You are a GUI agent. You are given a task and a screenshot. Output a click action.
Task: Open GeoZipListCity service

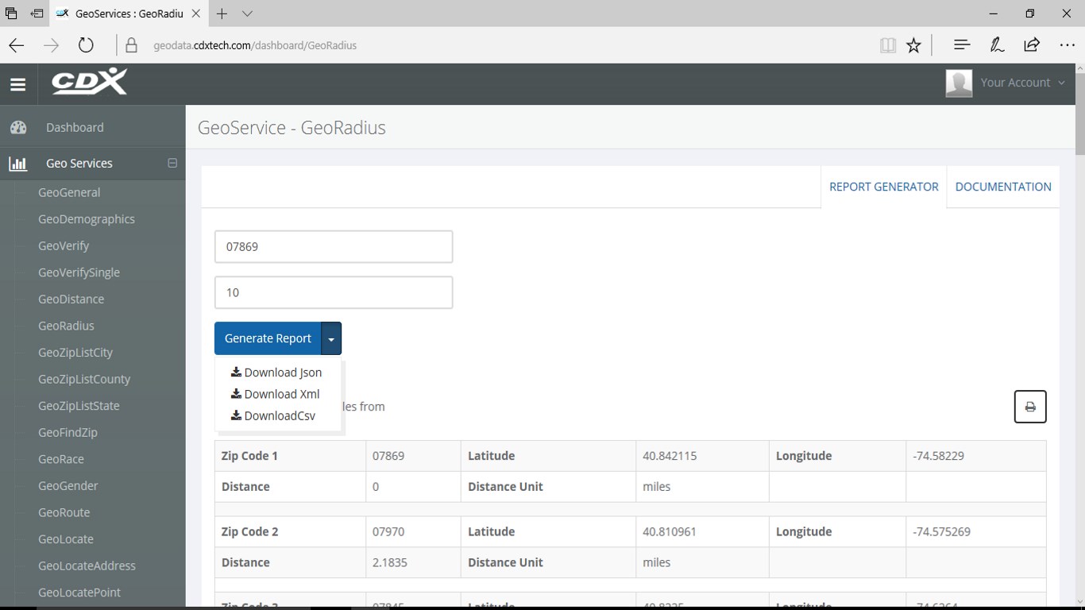[x=75, y=353]
